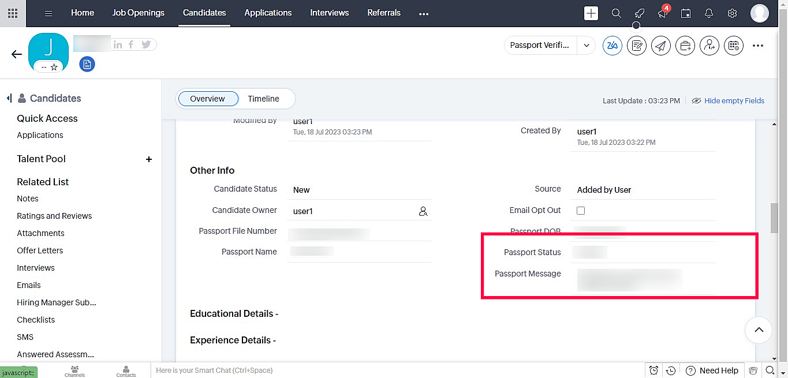Open the Job Openings tab
Viewport: 788px width, 378px height.
139,13
